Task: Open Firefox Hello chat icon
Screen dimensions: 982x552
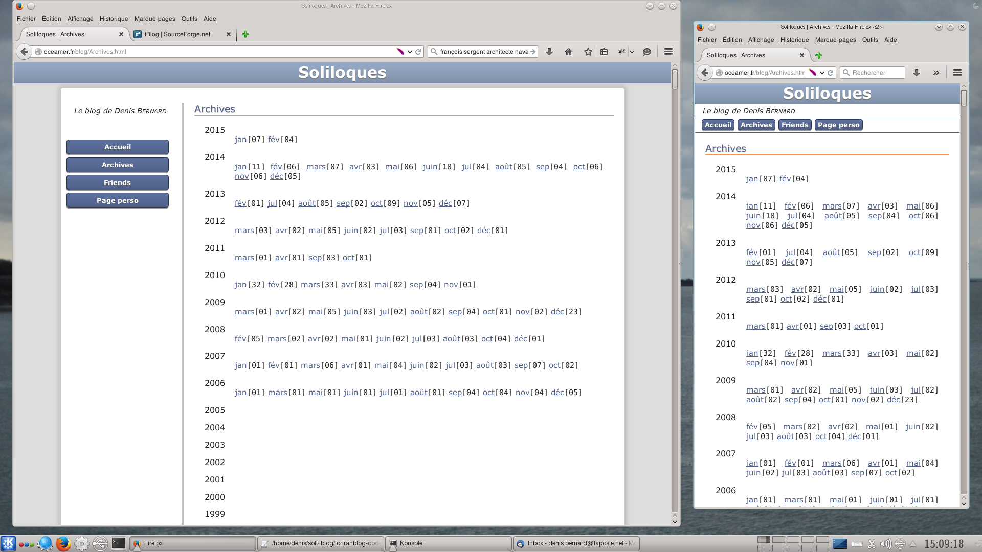Action: pyautogui.click(x=646, y=51)
